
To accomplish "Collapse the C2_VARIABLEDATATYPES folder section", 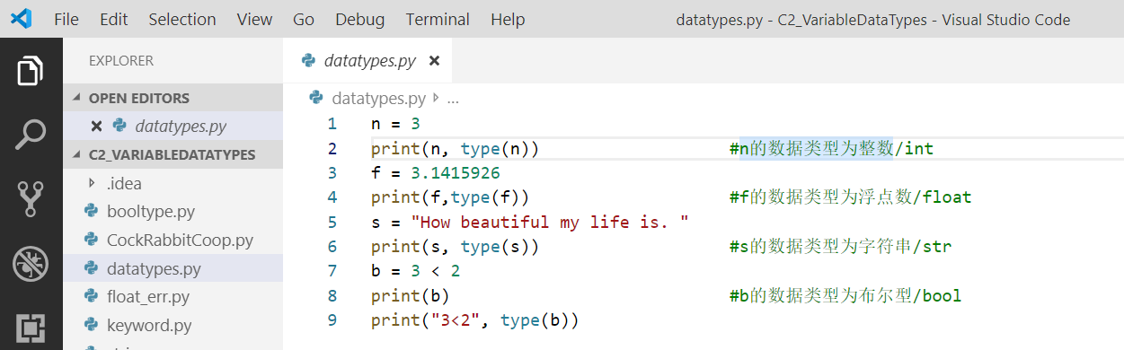I will click(x=173, y=154).
